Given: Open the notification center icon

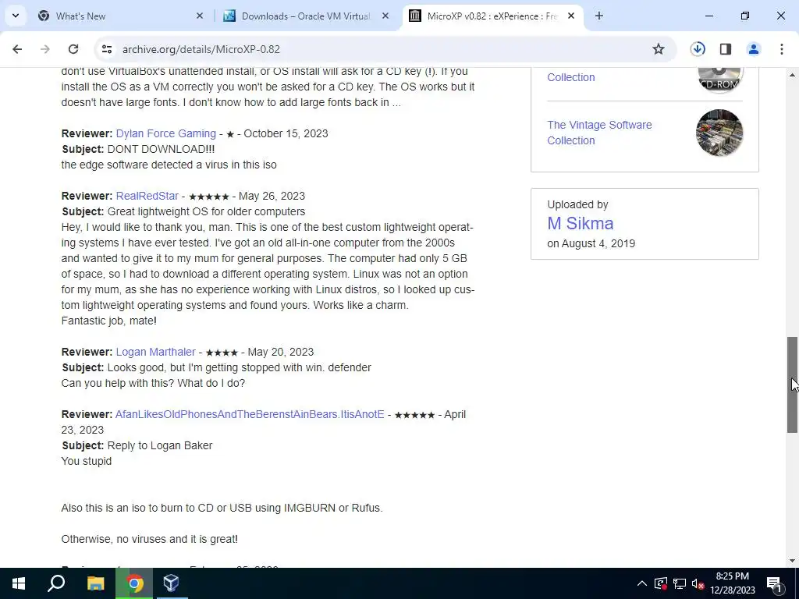Looking at the screenshot, I should tap(775, 583).
